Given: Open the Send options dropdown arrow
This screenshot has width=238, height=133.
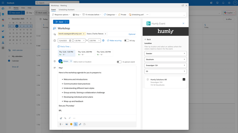Looking at the screenshot, I should pos(67,22).
